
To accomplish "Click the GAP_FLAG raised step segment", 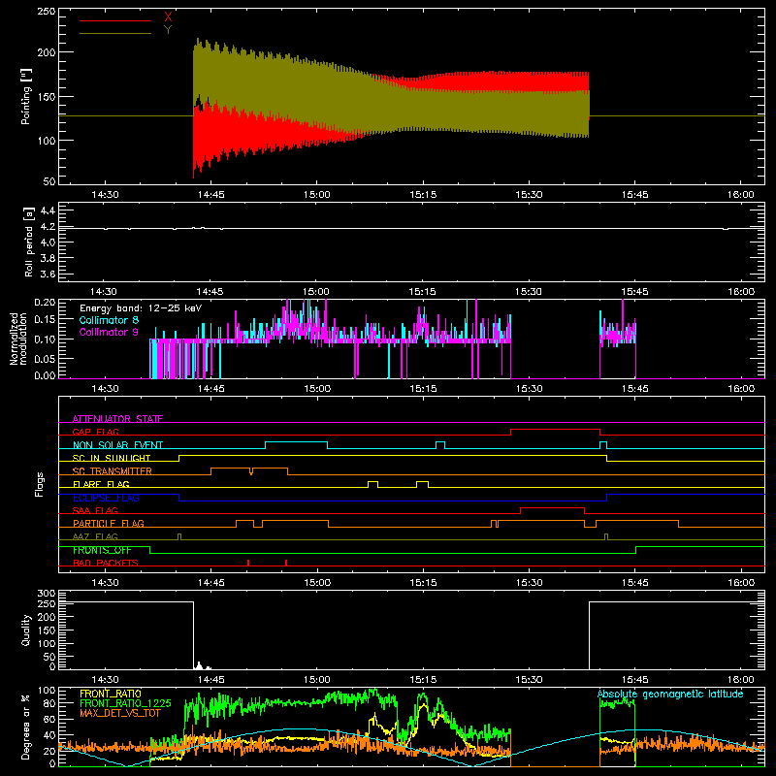I will [555, 430].
